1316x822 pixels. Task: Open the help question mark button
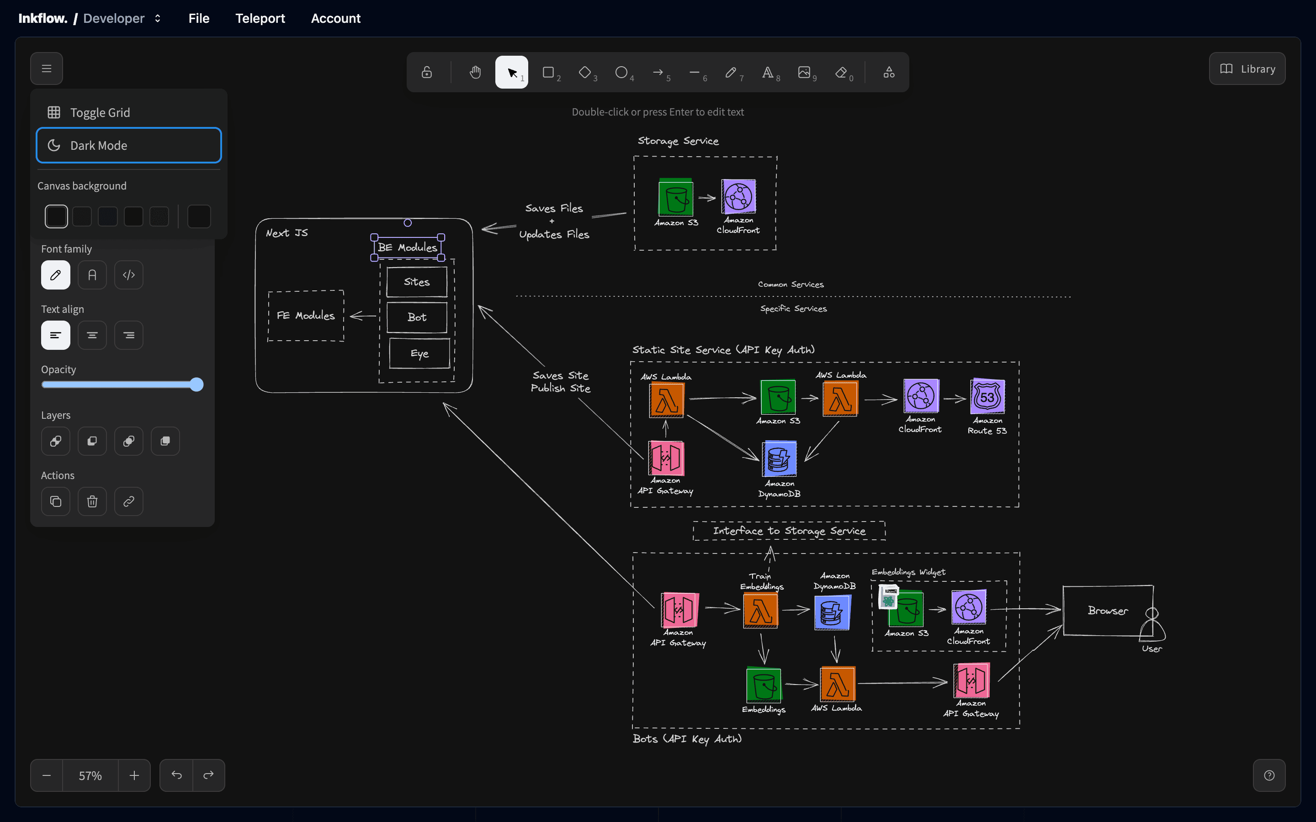click(x=1269, y=775)
